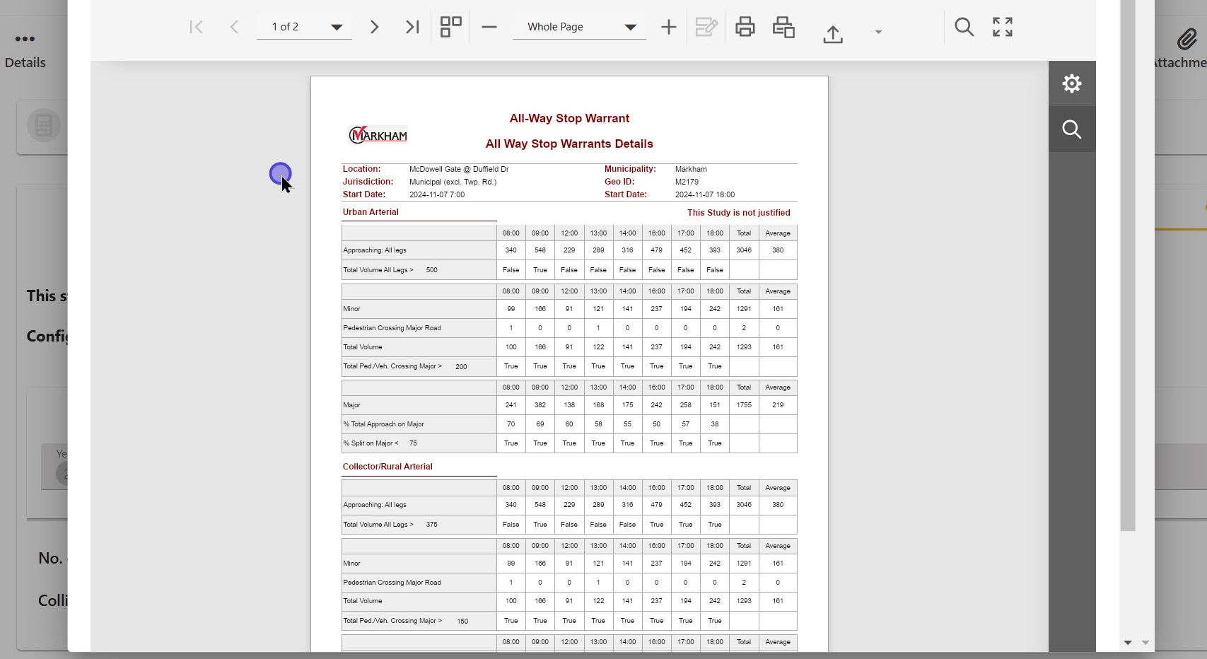Click the print page icon

(783, 28)
